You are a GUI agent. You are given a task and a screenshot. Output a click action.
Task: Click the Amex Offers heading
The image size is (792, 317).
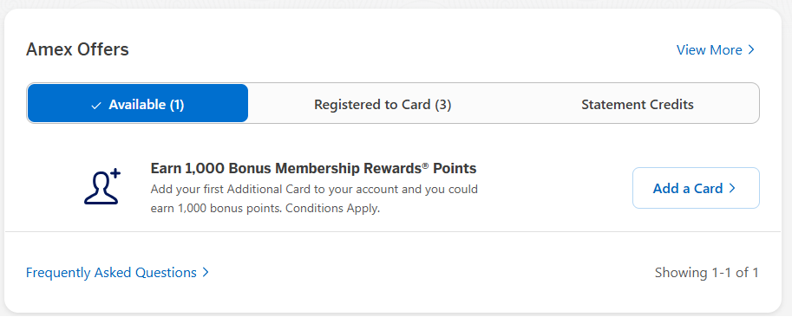[77, 49]
